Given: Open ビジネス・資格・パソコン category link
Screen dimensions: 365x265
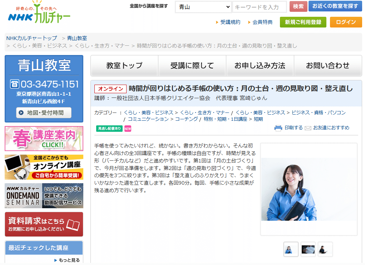Looking at the screenshot, I should 319,112.
